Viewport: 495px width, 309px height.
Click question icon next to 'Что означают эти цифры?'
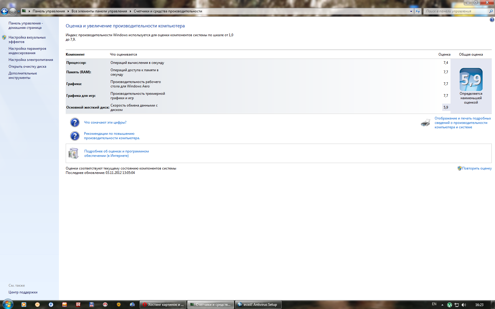coord(75,122)
